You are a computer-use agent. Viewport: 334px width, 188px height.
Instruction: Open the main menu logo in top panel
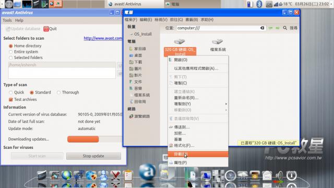9,4
